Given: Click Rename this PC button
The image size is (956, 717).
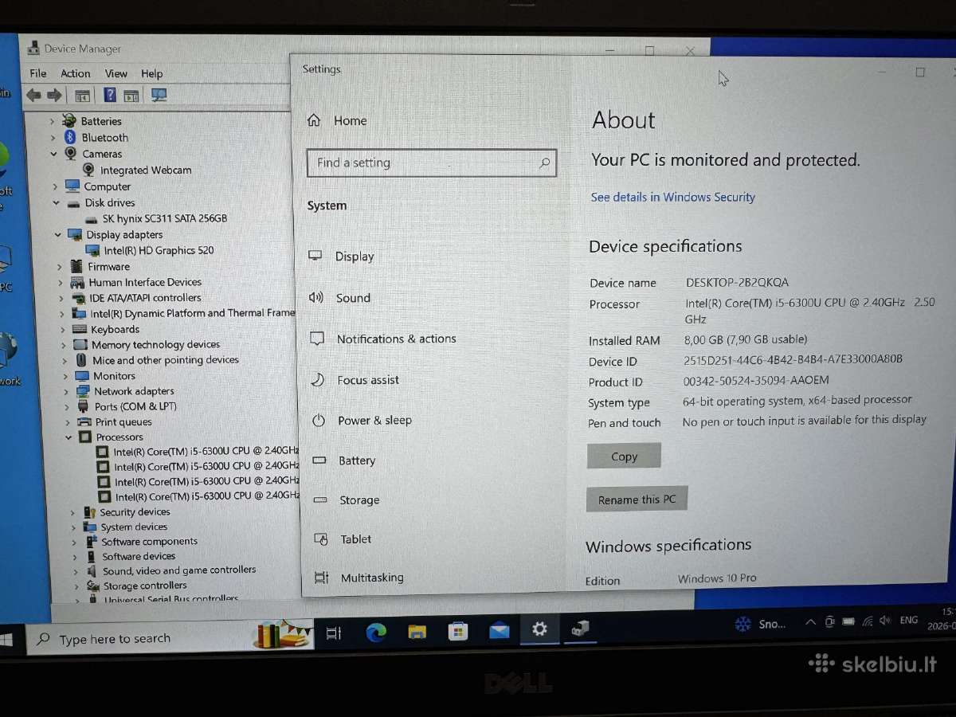Looking at the screenshot, I should point(637,500).
